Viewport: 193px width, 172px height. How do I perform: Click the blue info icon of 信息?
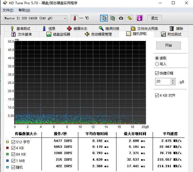[44, 28]
